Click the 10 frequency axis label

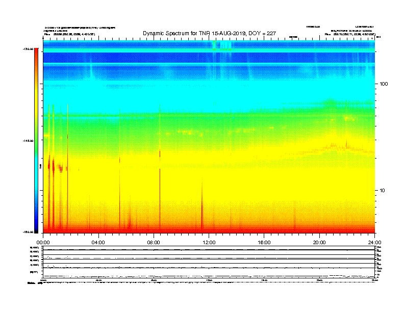[383, 191]
